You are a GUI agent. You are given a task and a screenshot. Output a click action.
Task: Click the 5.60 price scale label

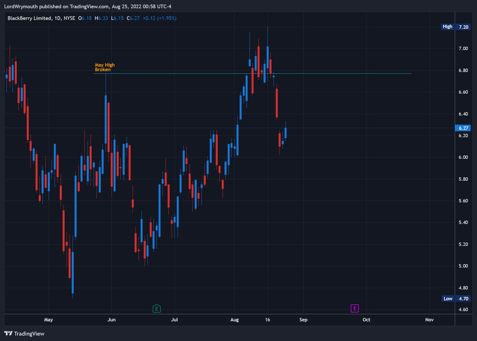click(x=463, y=201)
